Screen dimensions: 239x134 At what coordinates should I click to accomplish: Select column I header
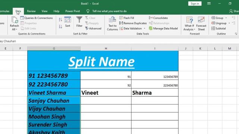[x=155, y=48]
